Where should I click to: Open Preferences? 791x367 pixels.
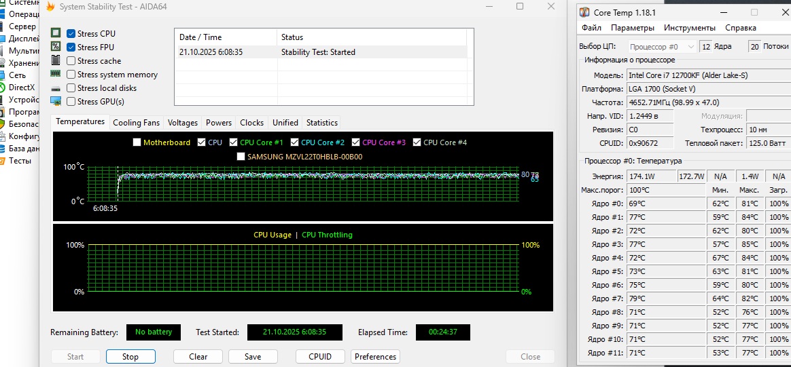pyautogui.click(x=375, y=356)
